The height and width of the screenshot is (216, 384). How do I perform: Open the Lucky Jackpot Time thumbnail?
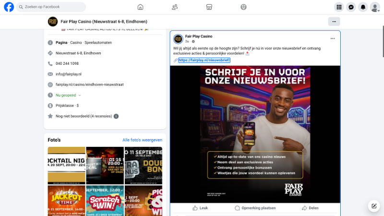point(66,201)
